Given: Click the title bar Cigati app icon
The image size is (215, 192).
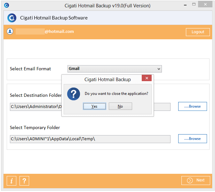Looking at the screenshot, I should (7, 5).
